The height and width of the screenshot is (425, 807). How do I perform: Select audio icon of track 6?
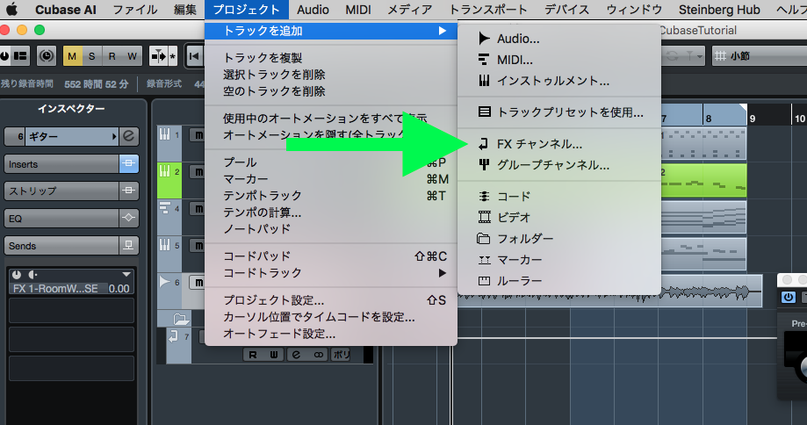(x=165, y=282)
